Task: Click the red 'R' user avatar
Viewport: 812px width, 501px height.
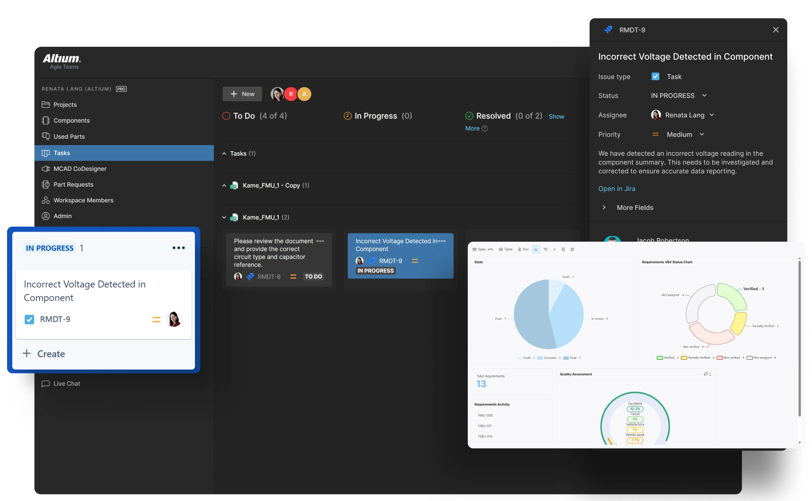Action: pyautogui.click(x=291, y=94)
